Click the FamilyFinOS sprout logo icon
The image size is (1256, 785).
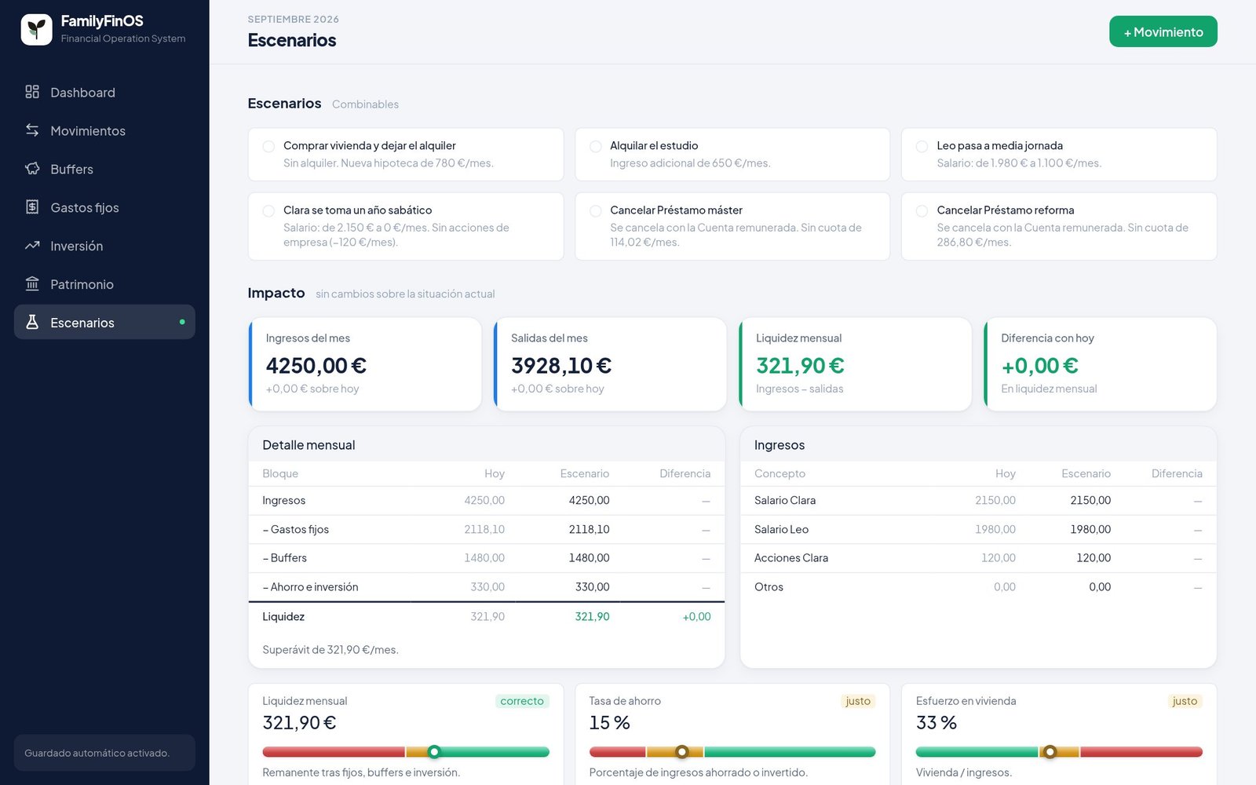pos(36,29)
